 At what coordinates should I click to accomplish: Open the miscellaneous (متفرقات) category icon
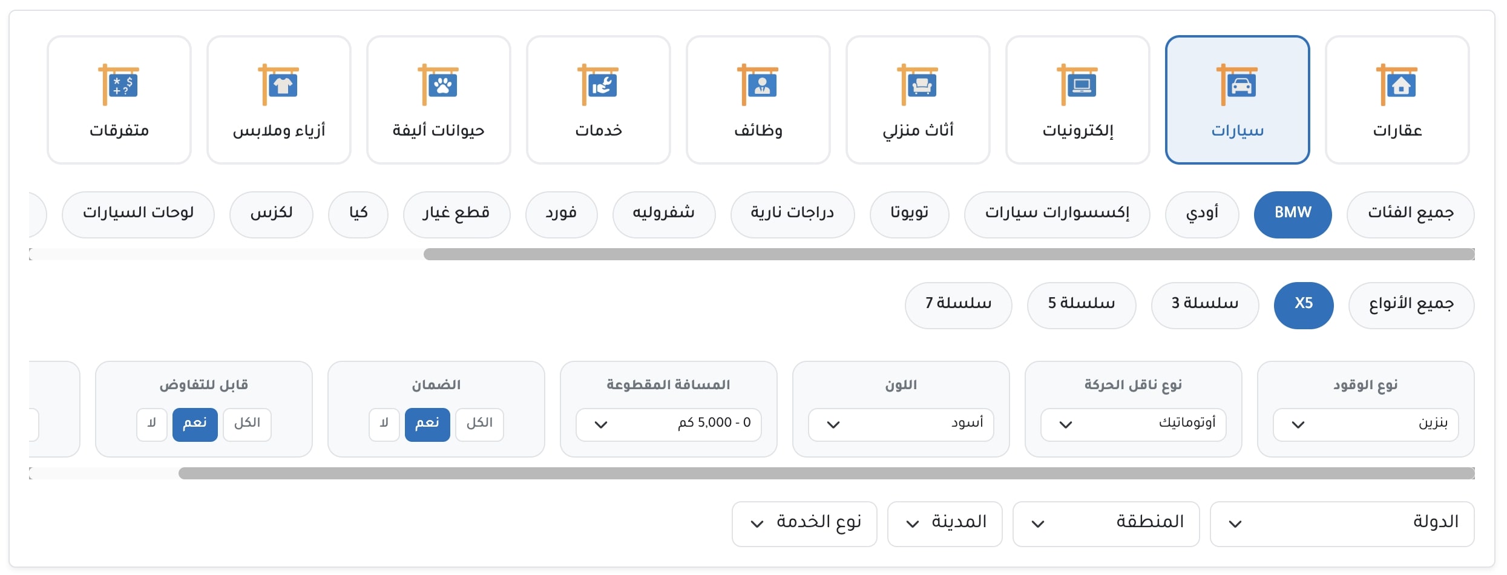(119, 85)
